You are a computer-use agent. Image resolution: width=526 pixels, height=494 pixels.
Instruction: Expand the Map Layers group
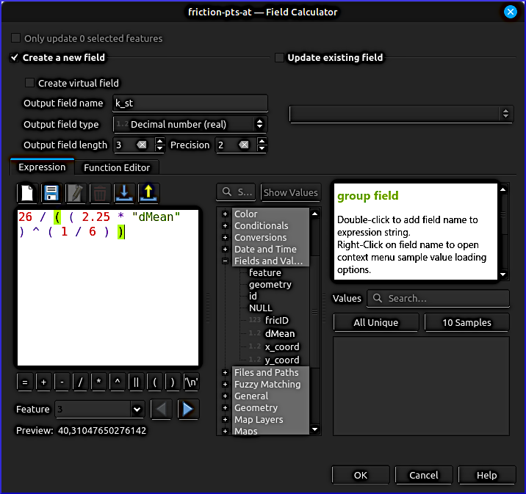pyautogui.click(x=225, y=419)
